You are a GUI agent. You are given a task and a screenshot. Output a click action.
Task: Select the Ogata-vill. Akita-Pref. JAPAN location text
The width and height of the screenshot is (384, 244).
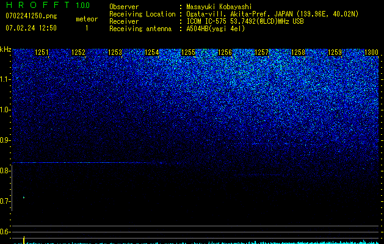[272, 14]
